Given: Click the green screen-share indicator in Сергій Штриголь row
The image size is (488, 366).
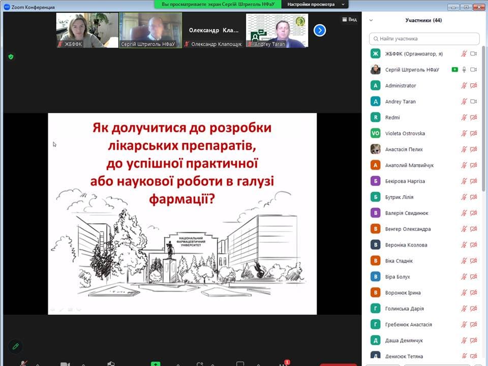Looking at the screenshot, I should pyautogui.click(x=454, y=70).
